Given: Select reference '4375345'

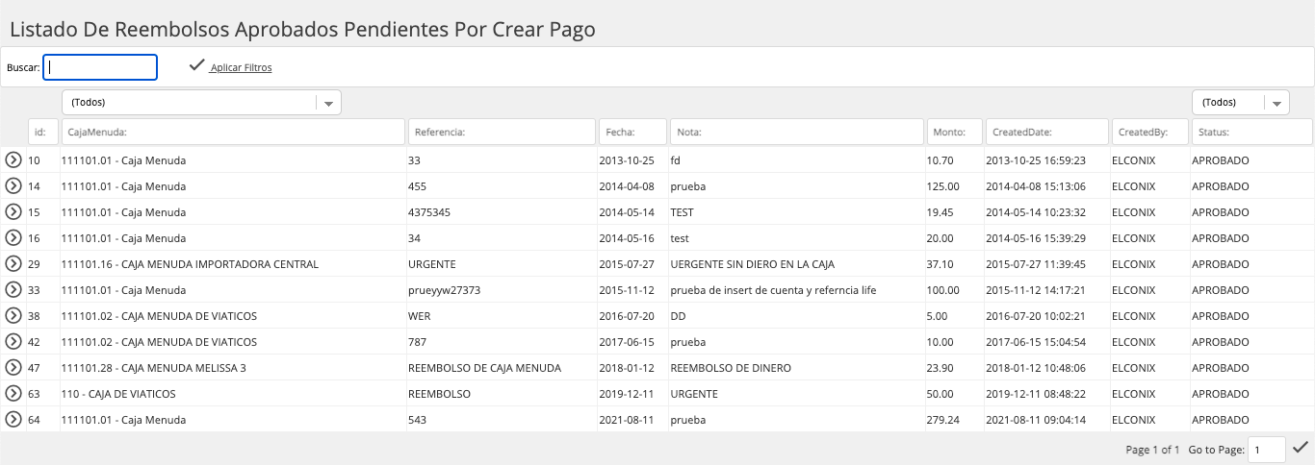Looking at the screenshot, I should [x=429, y=212].
